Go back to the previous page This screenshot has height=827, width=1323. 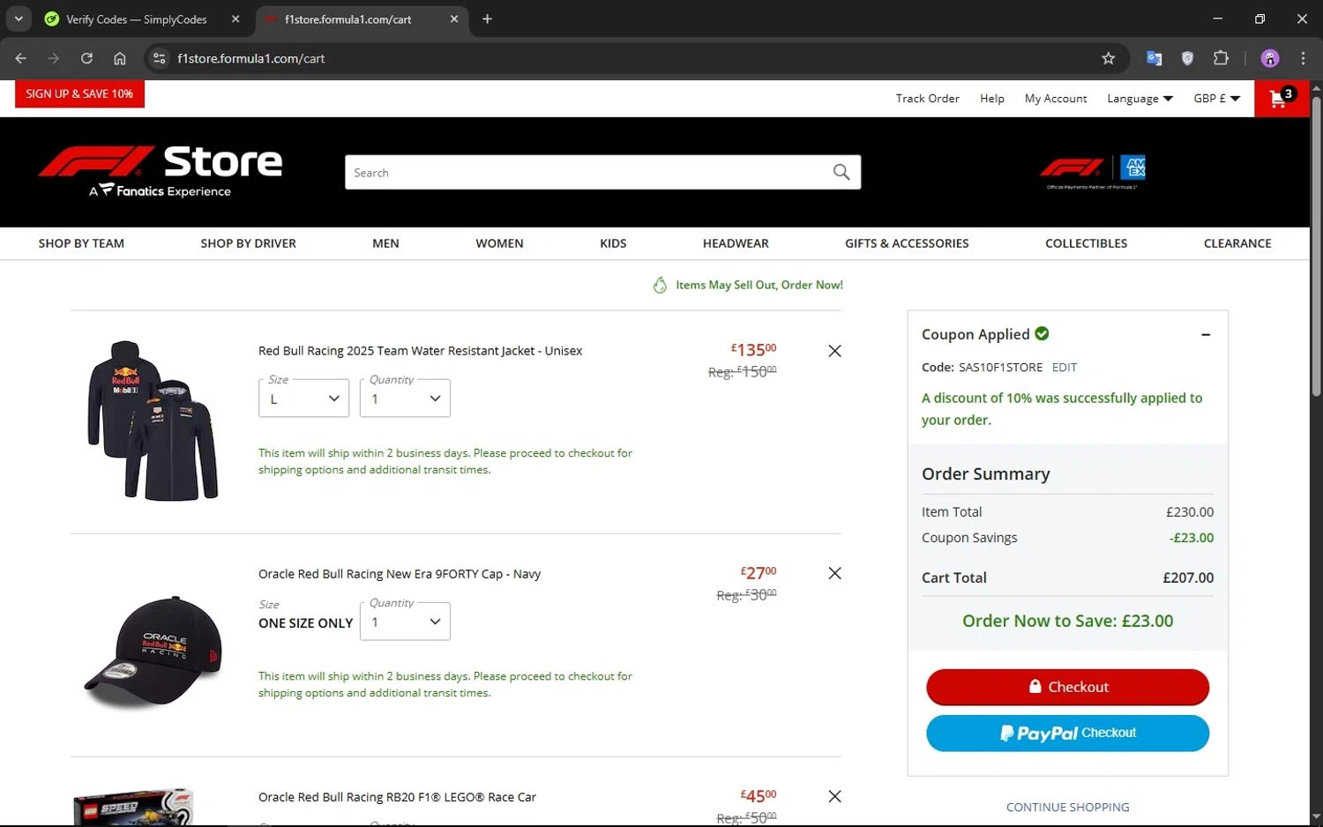(20, 58)
